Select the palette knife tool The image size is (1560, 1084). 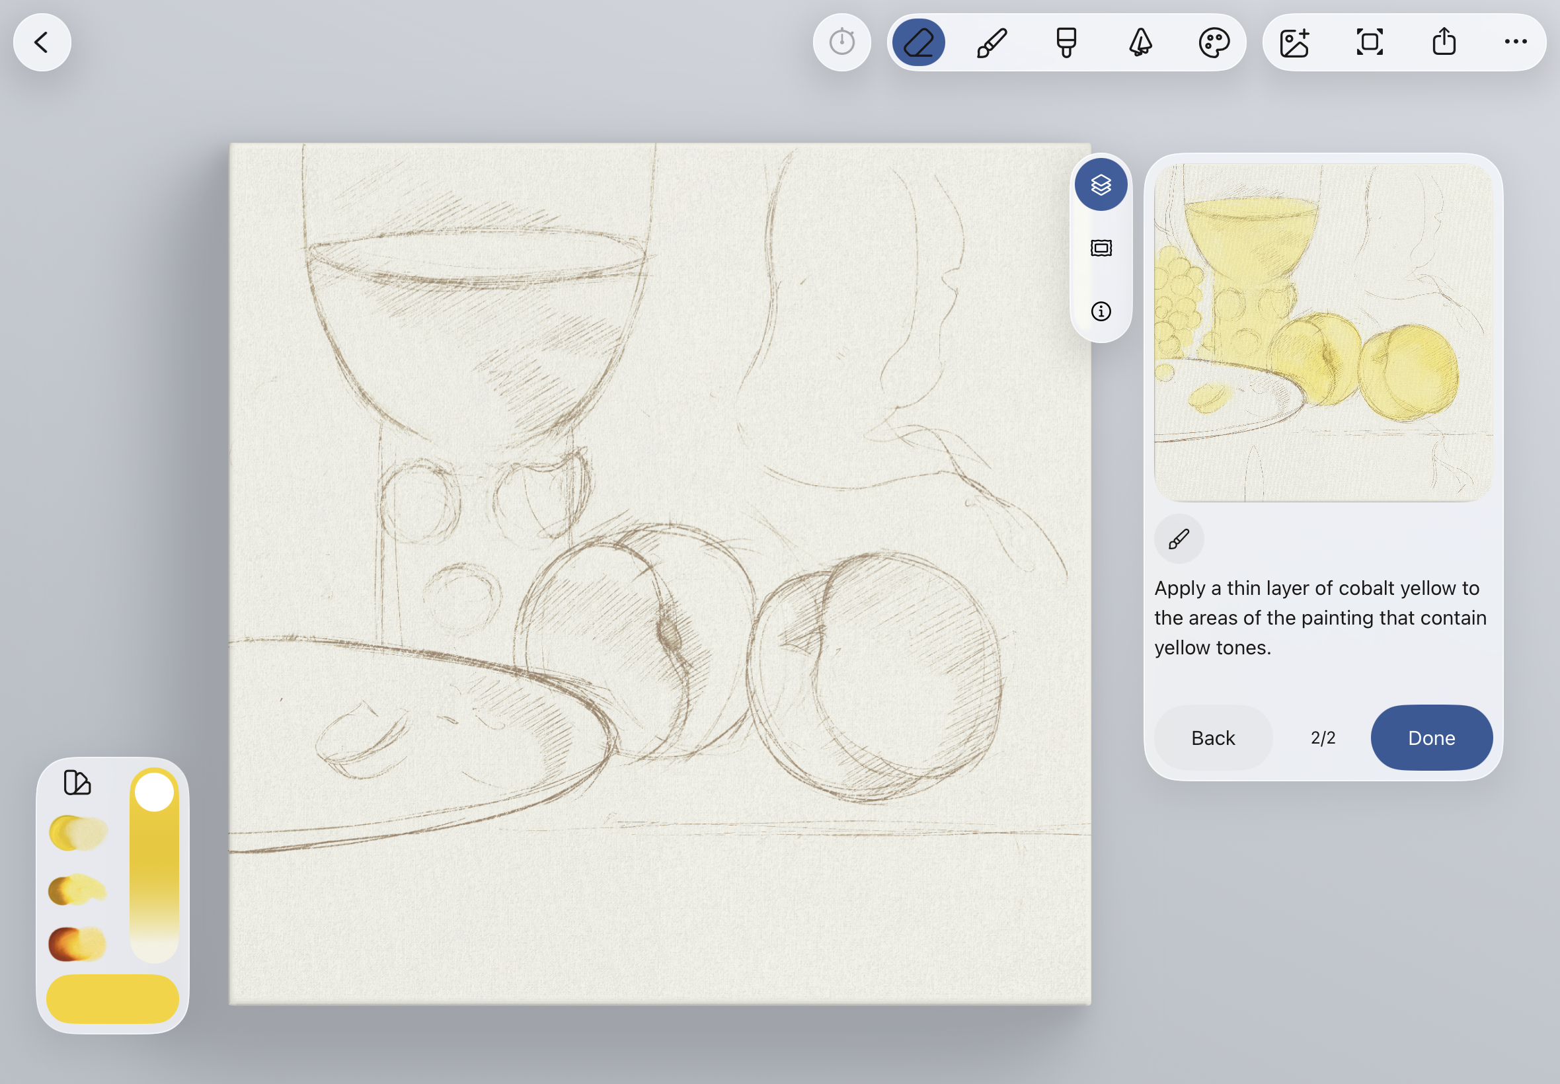1140,43
